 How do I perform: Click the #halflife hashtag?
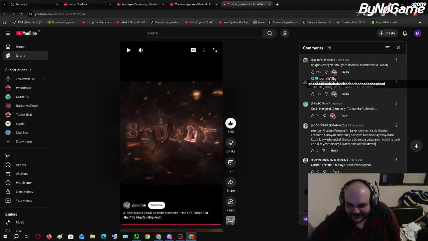point(129,218)
